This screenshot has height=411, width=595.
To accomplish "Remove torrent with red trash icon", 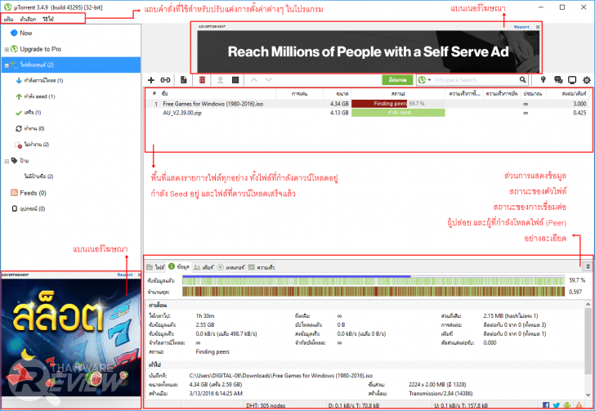I will pyautogui.click(x=202, y=80).
